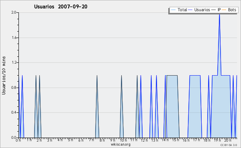Click the orange Bots legend line

(x=224, y=10)
